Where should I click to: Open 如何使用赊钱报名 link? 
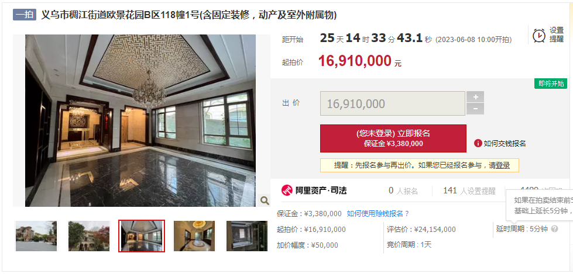(378, 213)
